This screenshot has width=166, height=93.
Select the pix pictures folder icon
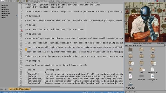tap(130, 69)
